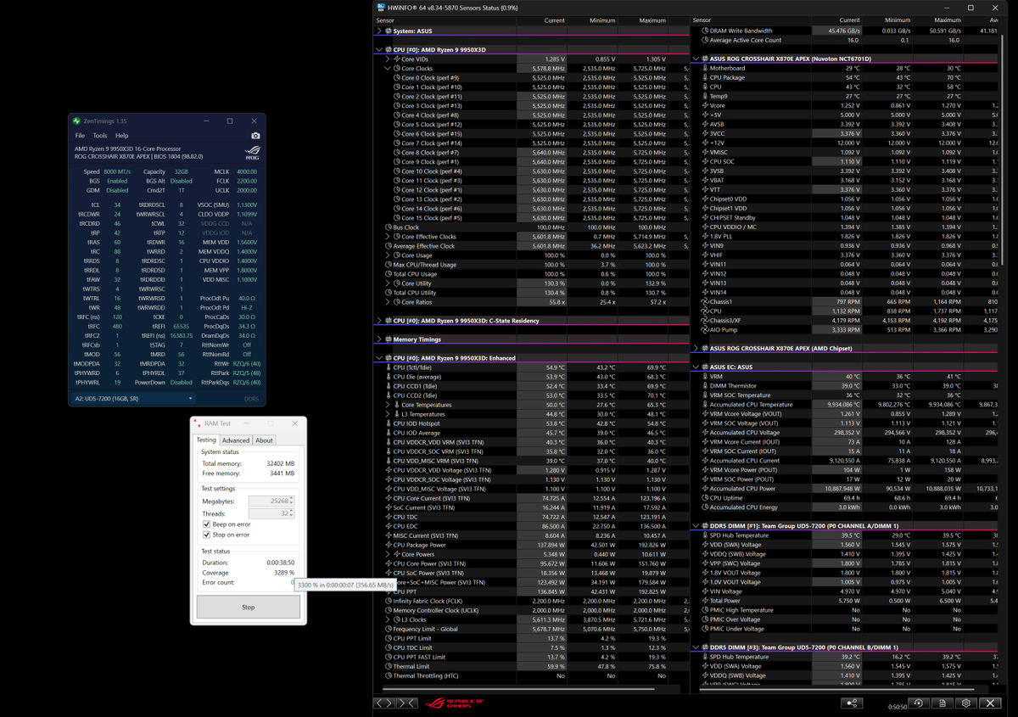Expand the Core Utility row

(x=388, y=283)
